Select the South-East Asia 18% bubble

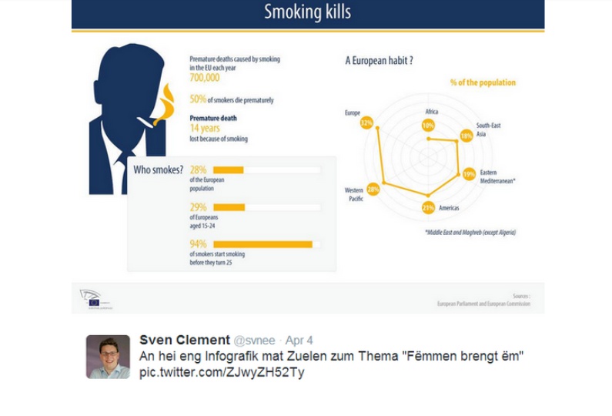[467, 136]
